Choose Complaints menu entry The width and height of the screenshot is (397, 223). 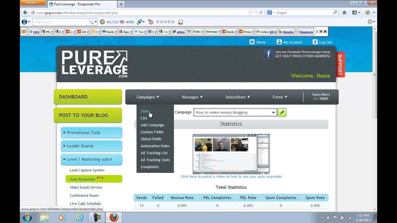click(150, 167)
